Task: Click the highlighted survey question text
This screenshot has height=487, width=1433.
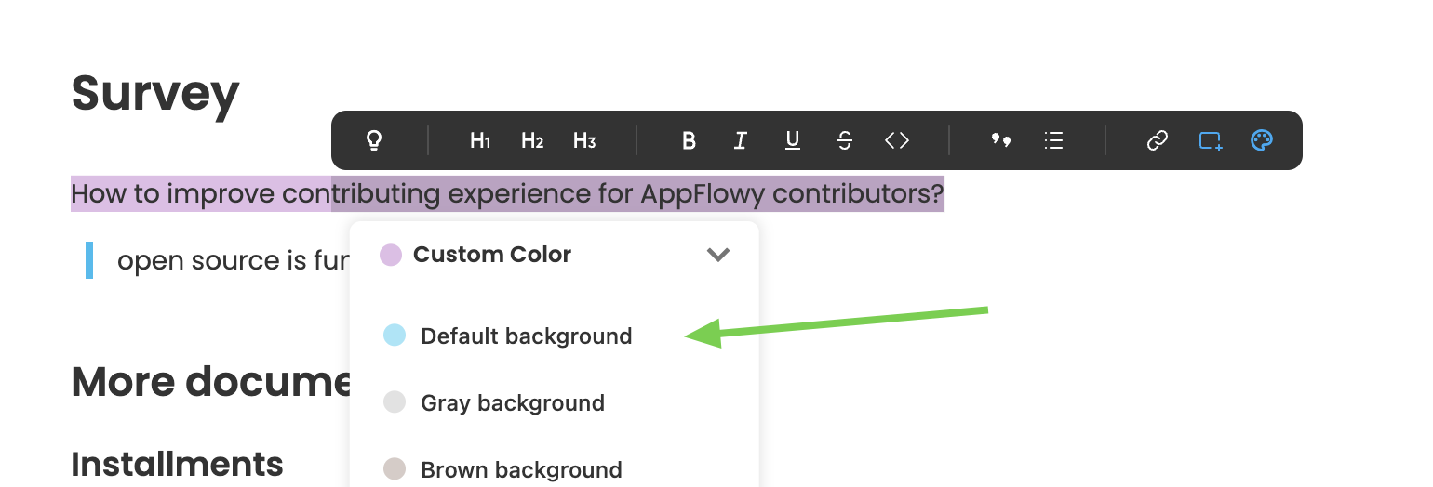Action: [x=507, y=194]
